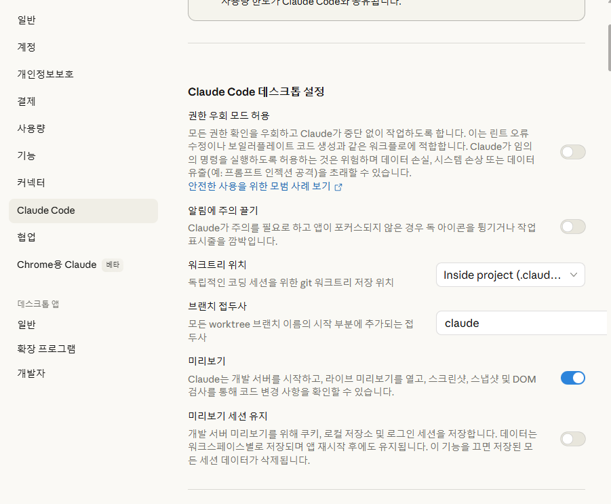611x504 pixels.
Task: Open 안전한 사용을 위한 모범 사례 보기 link
Action: (259, 186)
